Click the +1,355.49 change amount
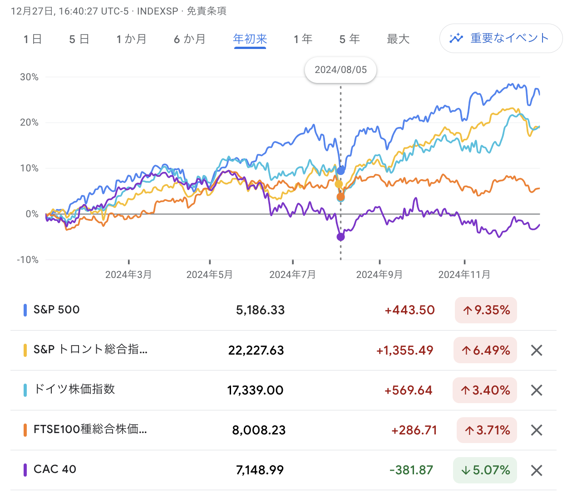572x497 pixels. click(x=405, y=350)
